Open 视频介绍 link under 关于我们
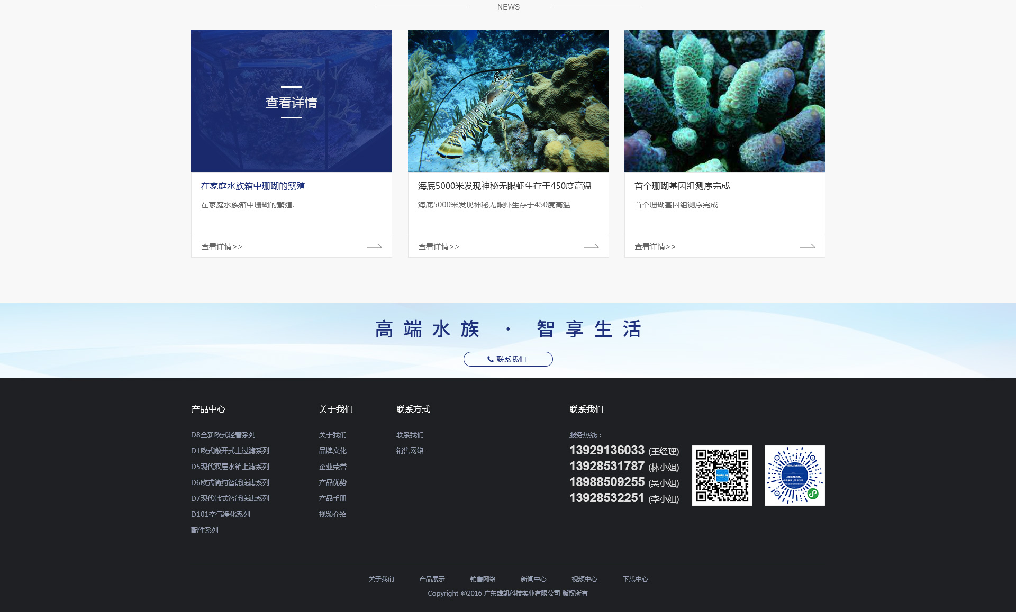 pos(333,514)
